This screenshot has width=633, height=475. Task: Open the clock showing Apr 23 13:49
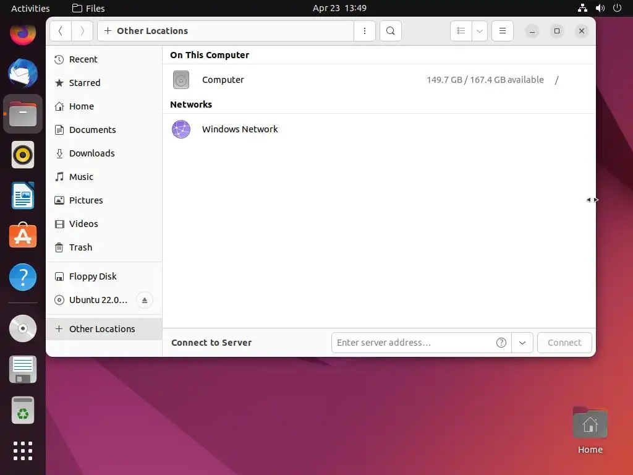pos(339,8)
